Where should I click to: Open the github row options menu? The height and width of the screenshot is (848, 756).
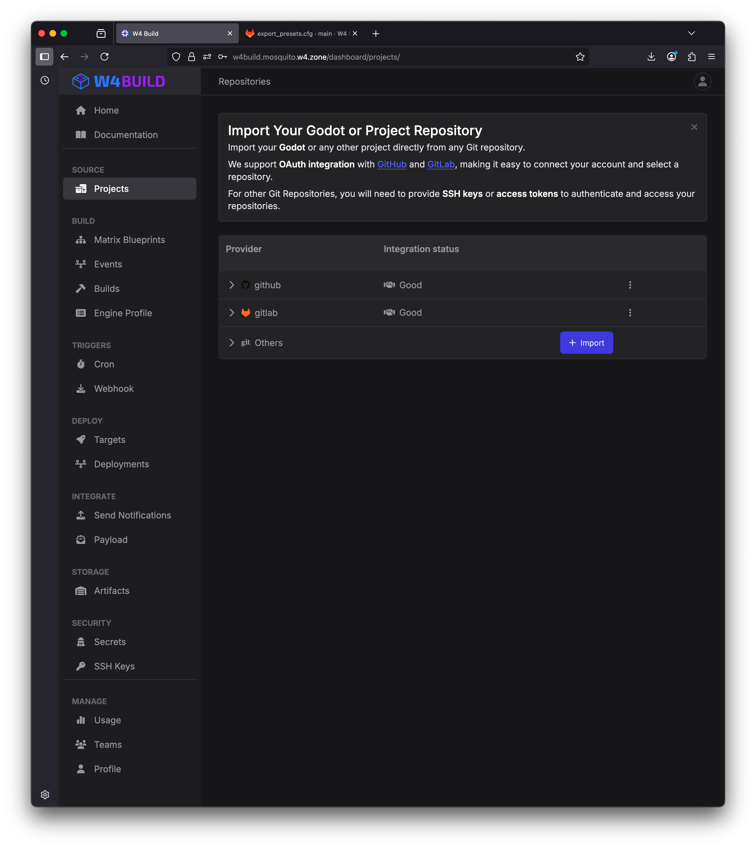tap(630, 285)
